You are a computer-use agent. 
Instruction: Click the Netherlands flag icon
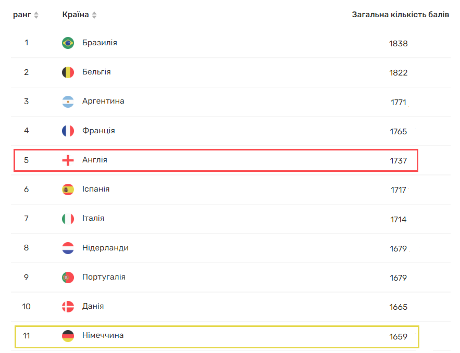click(68, 248)
